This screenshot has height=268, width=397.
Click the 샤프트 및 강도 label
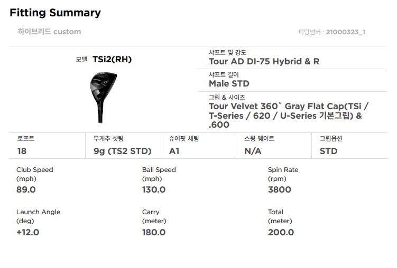tap(227, 52)
